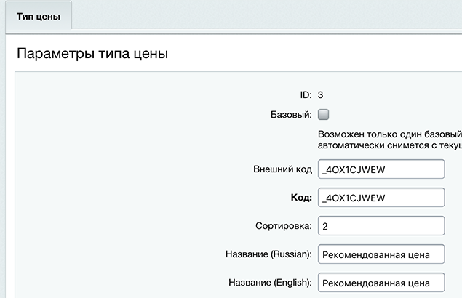The height and width of the screenshot is (298, 462).
Task: Click the ID: label
Action: pos(306,95)
